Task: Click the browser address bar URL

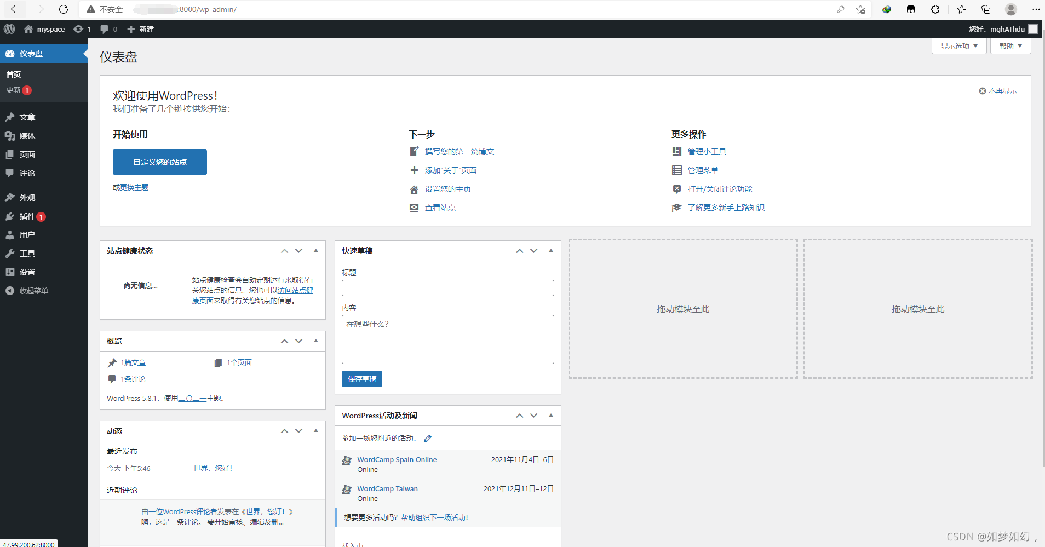Action: click(x=186, y=9)
